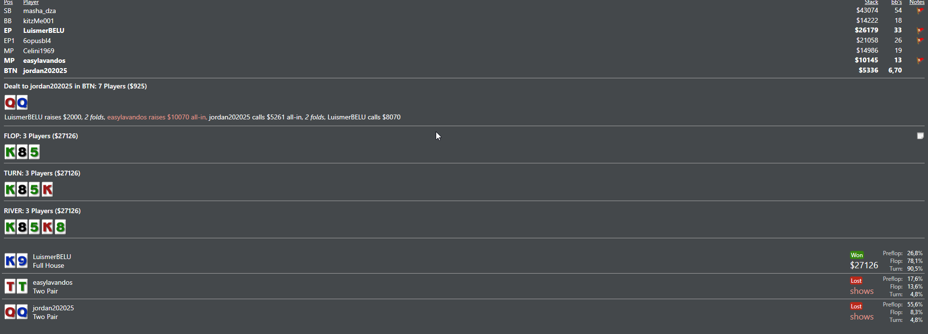
Task: Select player row kitzMe001
Action: (x=39, y=21)
